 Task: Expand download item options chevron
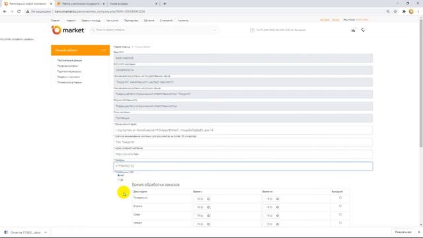pyautogui.click(x=46, y=232)
